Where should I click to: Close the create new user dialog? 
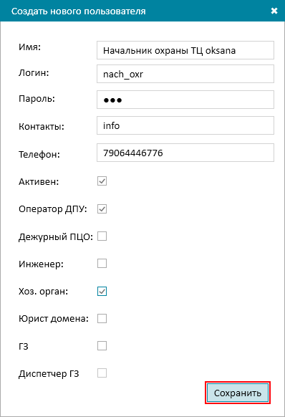(274, 11)
